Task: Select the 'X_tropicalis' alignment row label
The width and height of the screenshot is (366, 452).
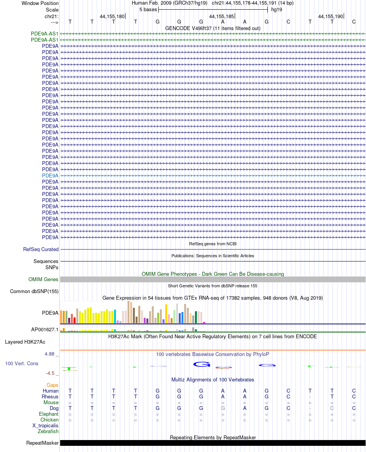Action: click(45, 425)
